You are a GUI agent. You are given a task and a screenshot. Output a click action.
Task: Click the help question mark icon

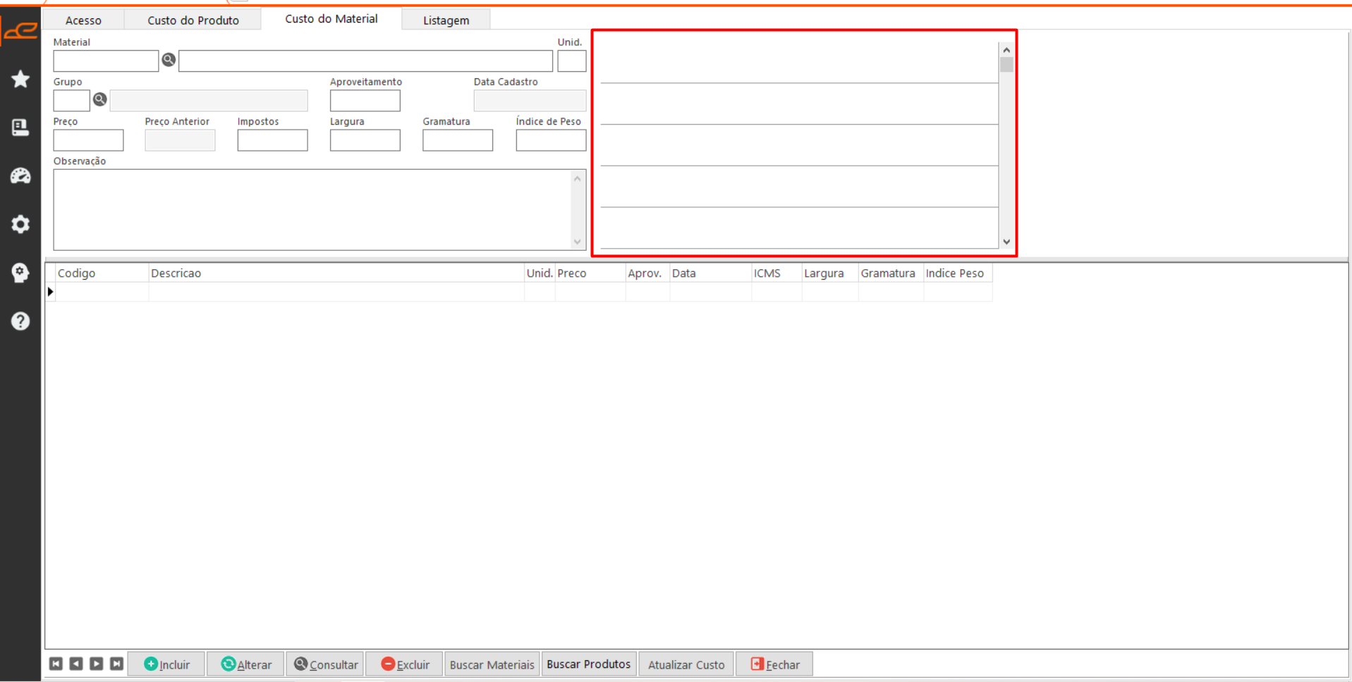[20, 321]
